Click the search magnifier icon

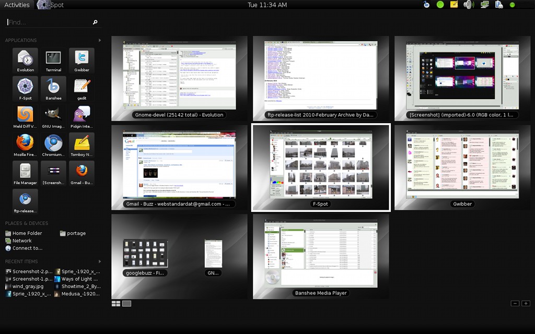coord(95,22)
